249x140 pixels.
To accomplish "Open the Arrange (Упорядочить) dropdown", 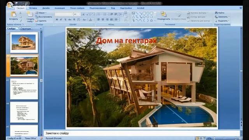I will pos(163,16).
